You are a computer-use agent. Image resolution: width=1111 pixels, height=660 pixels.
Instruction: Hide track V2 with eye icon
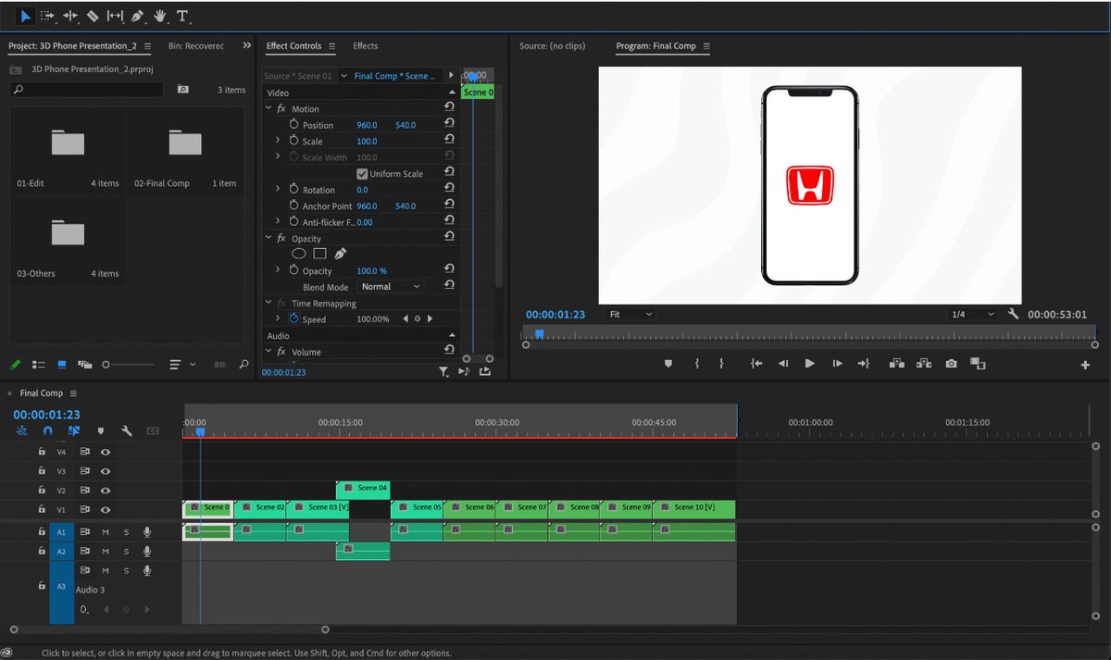point(106,491)
